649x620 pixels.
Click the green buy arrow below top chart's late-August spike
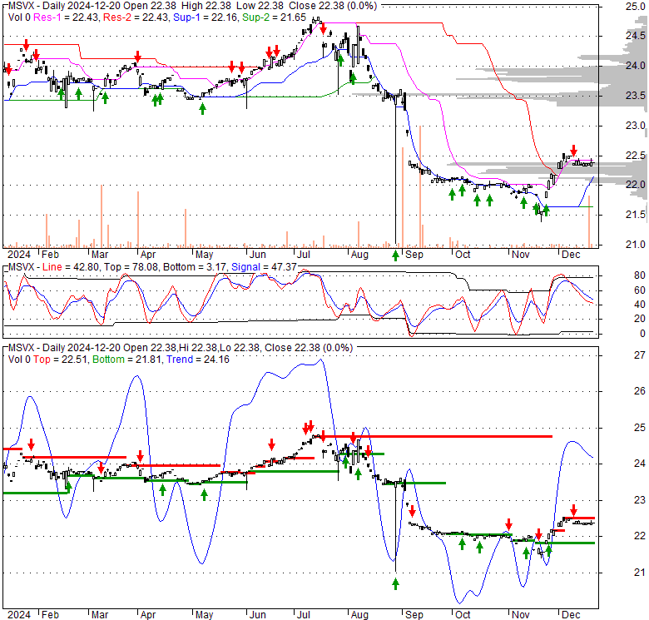(396, 255)
